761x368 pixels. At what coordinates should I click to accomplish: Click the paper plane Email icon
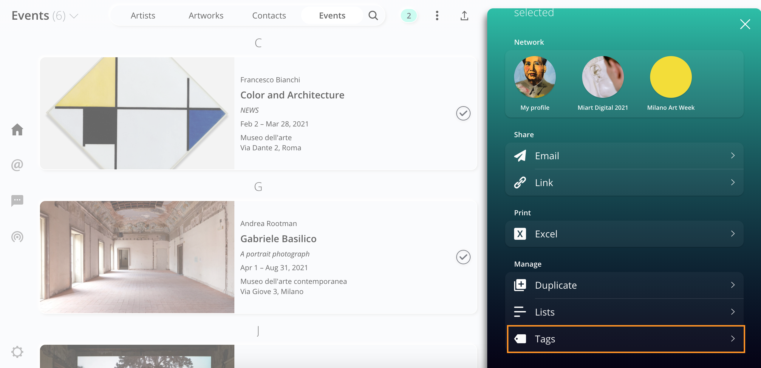520,156
